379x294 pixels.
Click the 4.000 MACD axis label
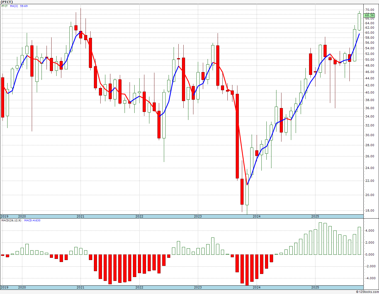pyautogui.click(x=369, y=231)
